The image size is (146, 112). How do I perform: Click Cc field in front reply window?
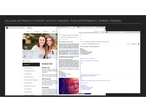click(110, 36)
